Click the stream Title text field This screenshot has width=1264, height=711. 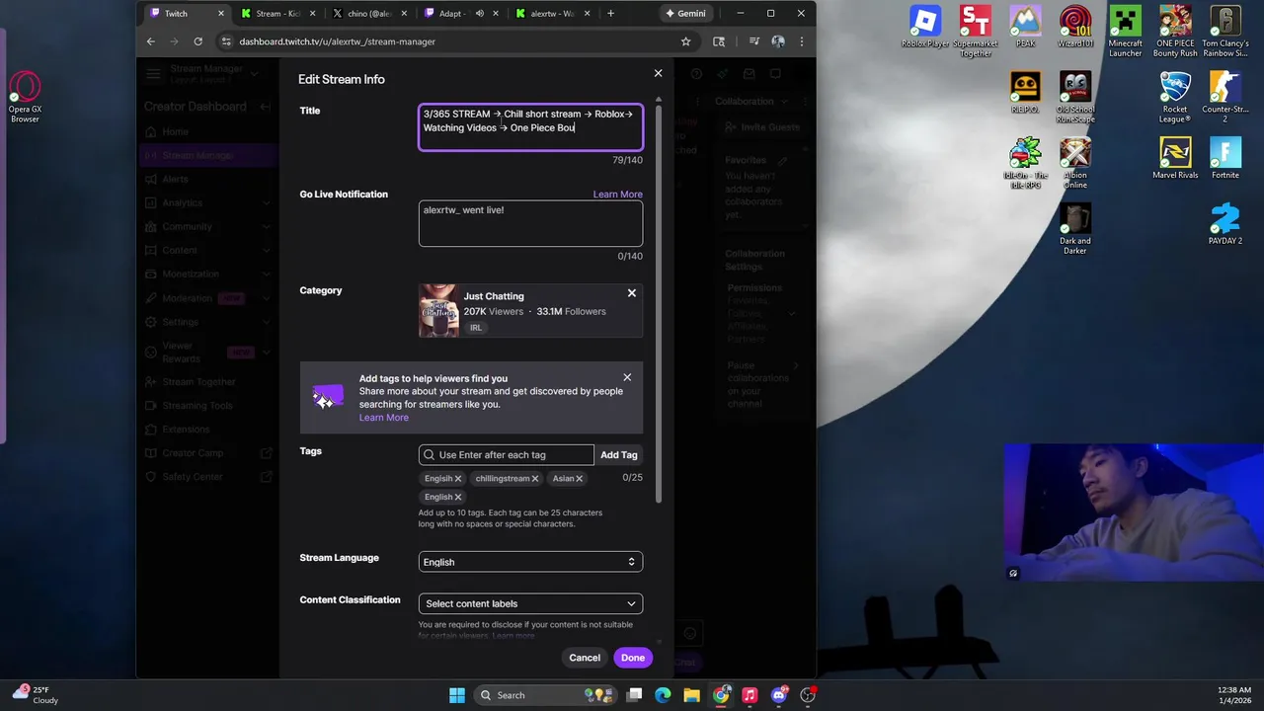(530, 127)
